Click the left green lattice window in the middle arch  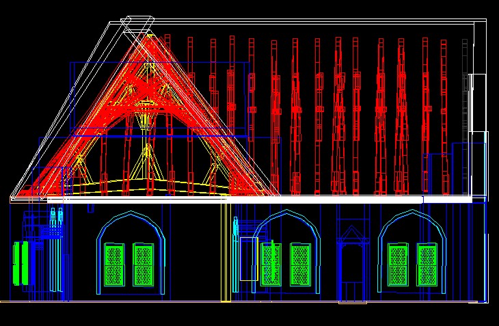(x=271, y=264)
